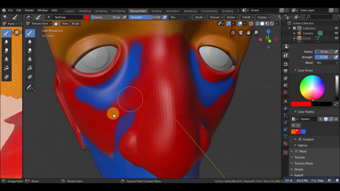This screenshot has width=340, height=191.
Task: Hide the Camera object with its eye icon
Action: click(336, 33)
